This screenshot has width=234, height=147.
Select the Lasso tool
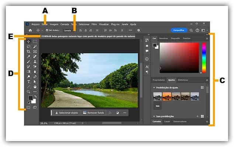pos(28,47)
